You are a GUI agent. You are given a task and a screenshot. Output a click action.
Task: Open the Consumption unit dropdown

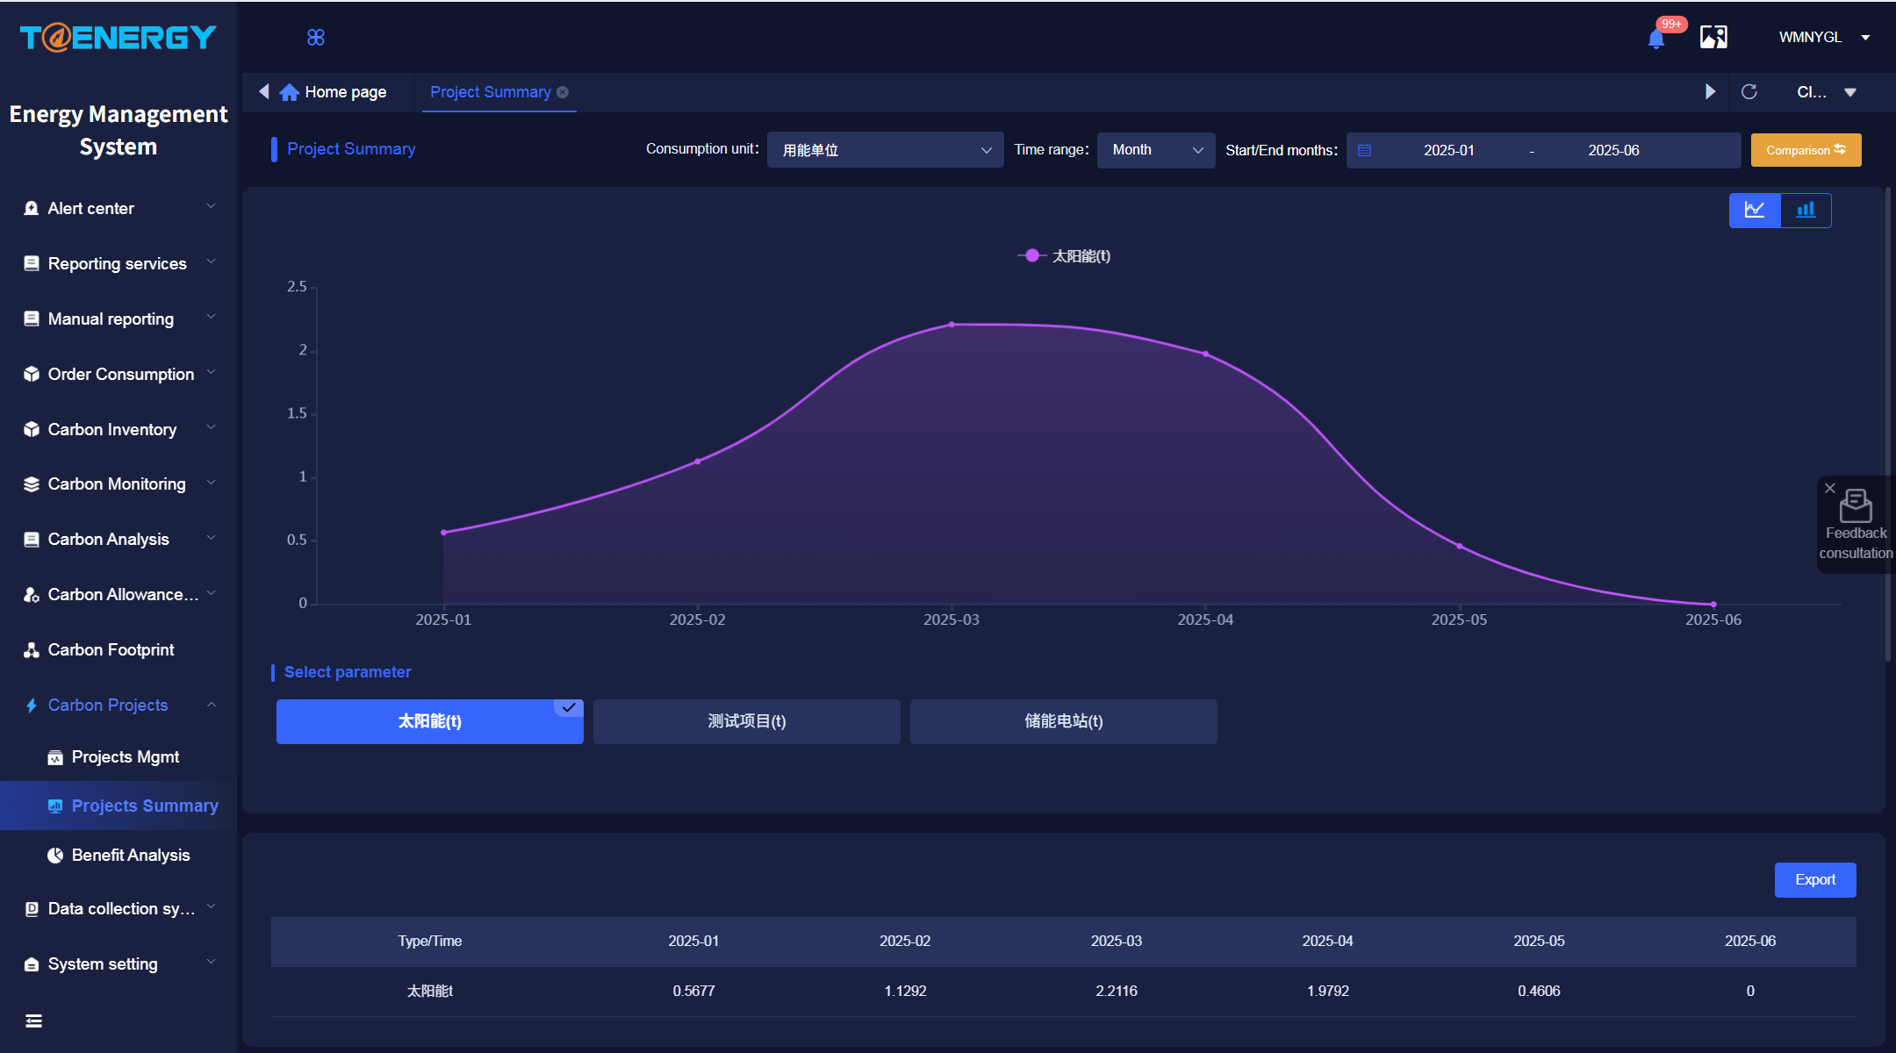[885, 150]
